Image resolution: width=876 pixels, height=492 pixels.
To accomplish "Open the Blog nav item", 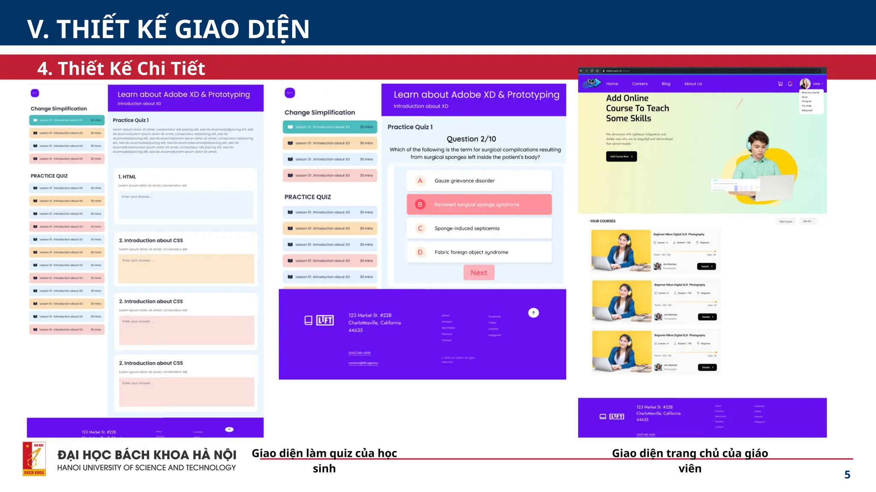I will point(666,84).
